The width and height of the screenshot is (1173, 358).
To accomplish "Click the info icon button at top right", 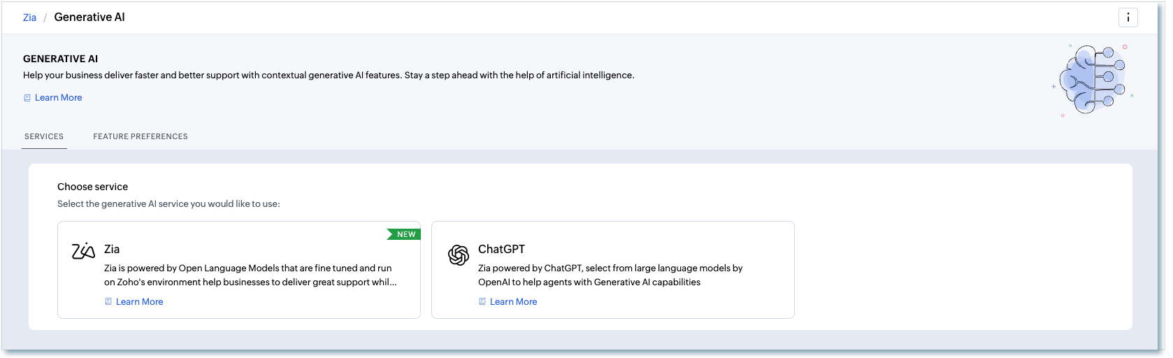I will point(1128,17).
